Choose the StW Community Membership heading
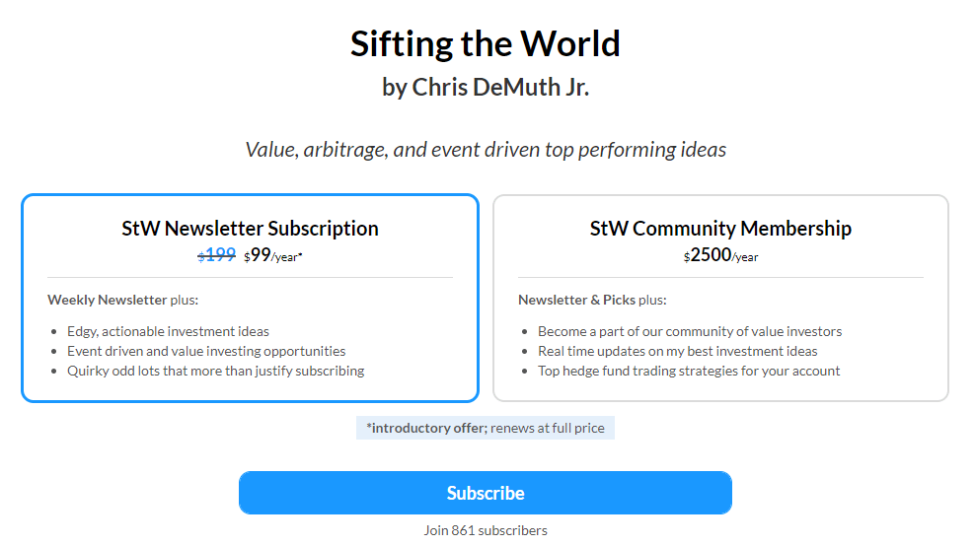 click(x=720, y=229)
